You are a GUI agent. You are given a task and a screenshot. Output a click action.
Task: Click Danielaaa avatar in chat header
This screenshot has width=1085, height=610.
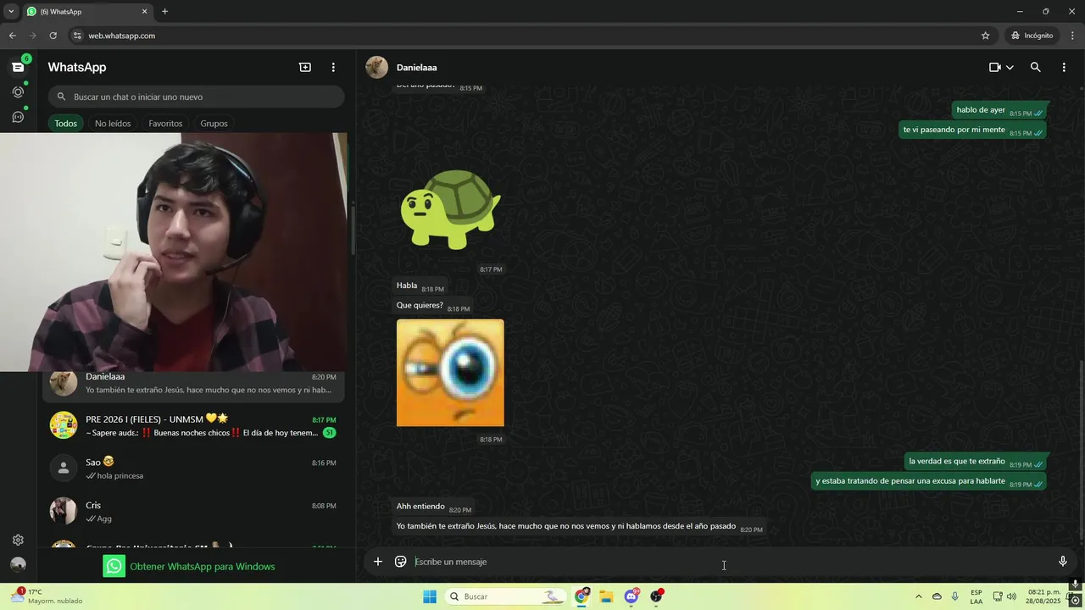[x=376, y=67]
